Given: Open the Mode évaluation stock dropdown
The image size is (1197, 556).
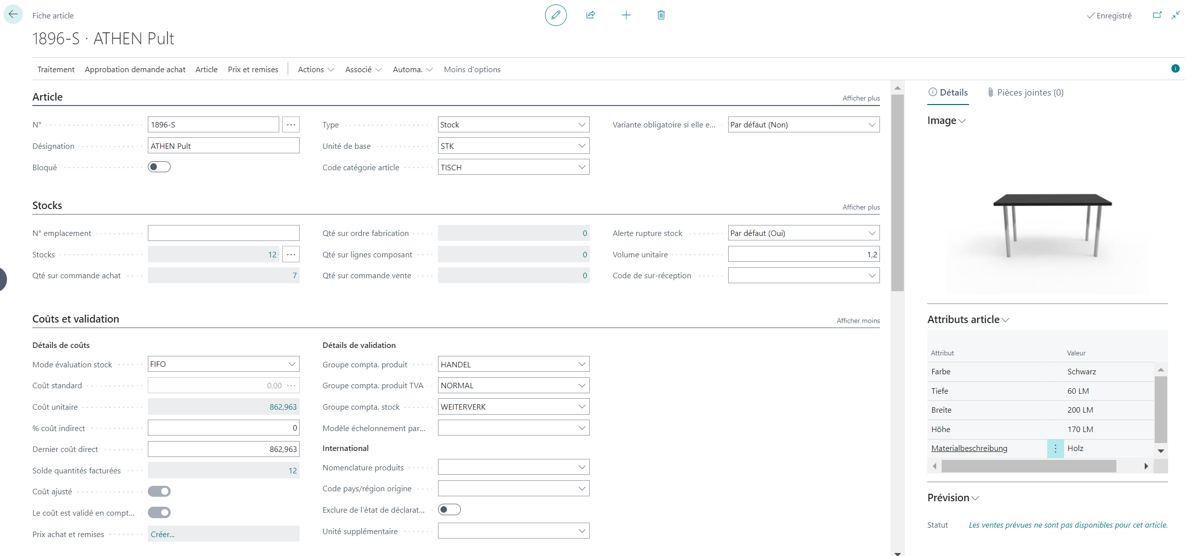Looking at the screenshot, I should [x=292, y=364].
